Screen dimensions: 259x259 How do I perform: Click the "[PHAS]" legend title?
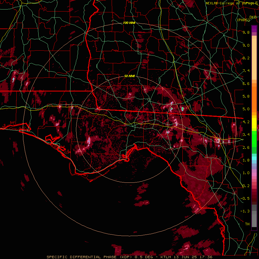click(243, 20)
